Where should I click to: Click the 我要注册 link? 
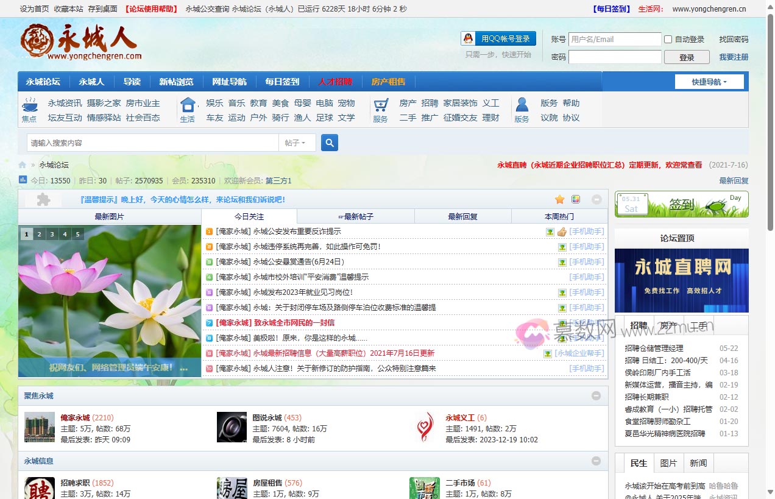pos(733,57)
